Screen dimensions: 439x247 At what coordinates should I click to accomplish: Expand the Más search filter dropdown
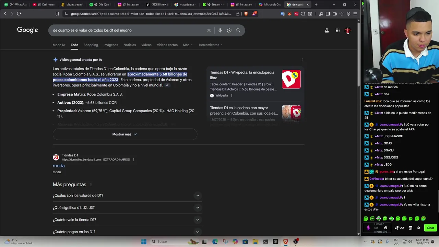[x=188, y=45]
